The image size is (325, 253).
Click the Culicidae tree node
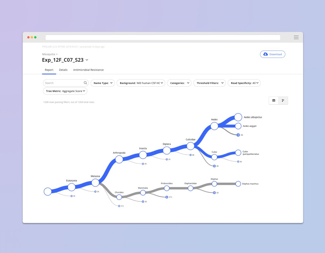[x=190, y=146]
